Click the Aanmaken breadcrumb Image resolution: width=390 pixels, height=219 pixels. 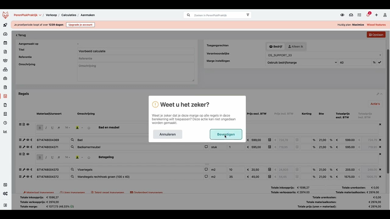click(x=88, y=15)
